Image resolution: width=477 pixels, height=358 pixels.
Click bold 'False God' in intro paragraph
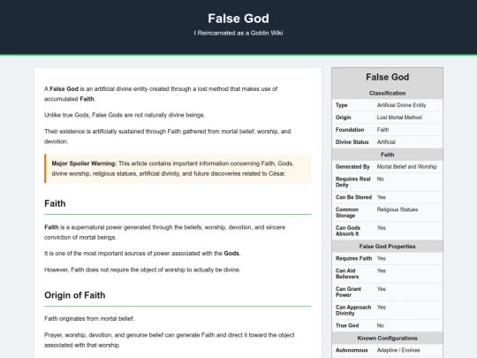[x=64, y=89]
